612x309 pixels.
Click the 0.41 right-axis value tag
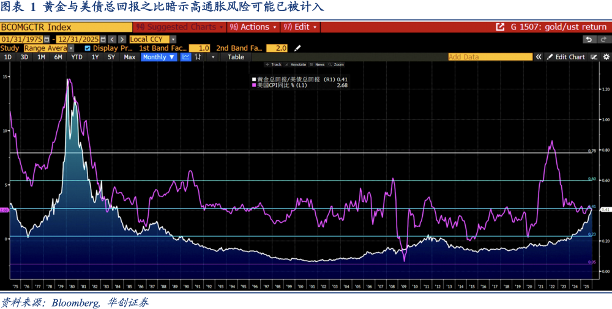click(605, 209)
